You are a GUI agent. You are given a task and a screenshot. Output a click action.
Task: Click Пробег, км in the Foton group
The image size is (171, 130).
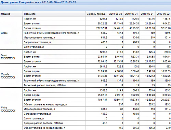[30, 52]
